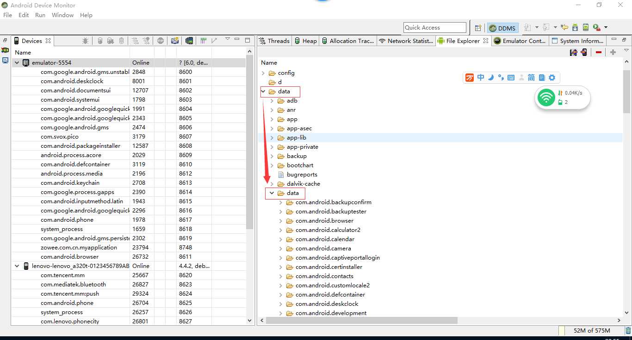Open the File menu
This screenshot has width=632, height=340.
pyautogui.click(x=7, y=15)
